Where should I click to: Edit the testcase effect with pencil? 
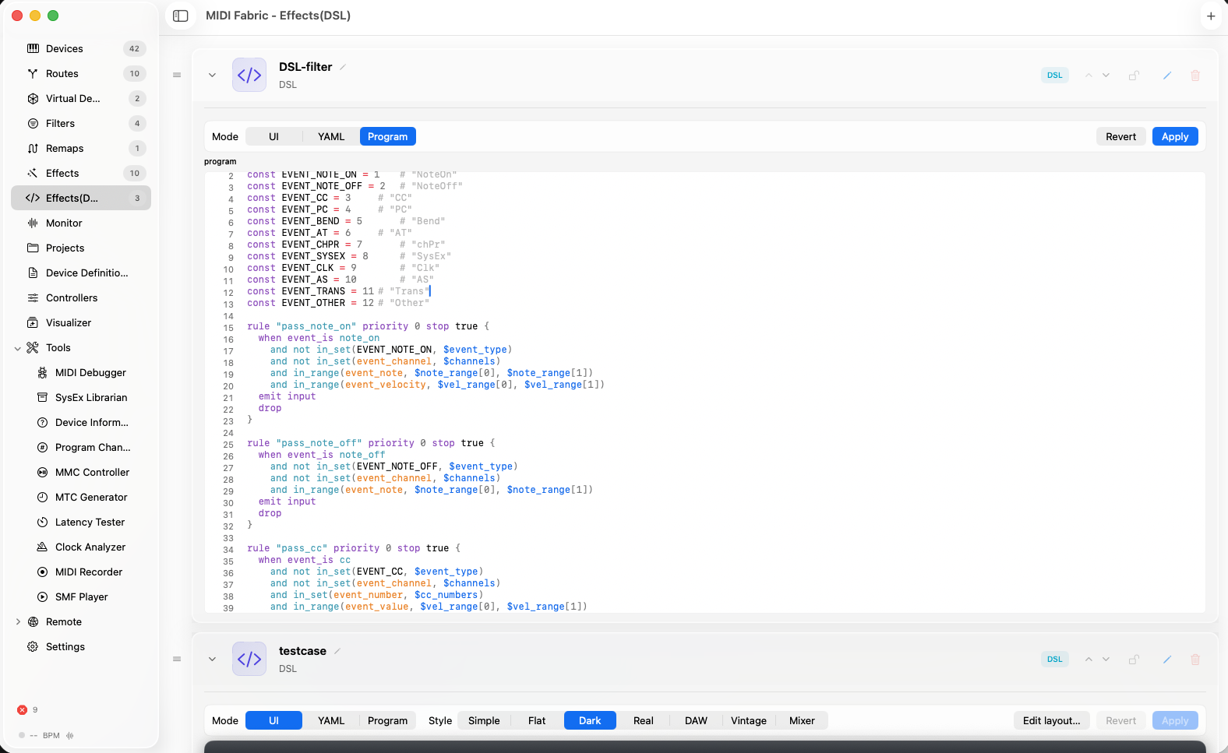point(1167,660)
